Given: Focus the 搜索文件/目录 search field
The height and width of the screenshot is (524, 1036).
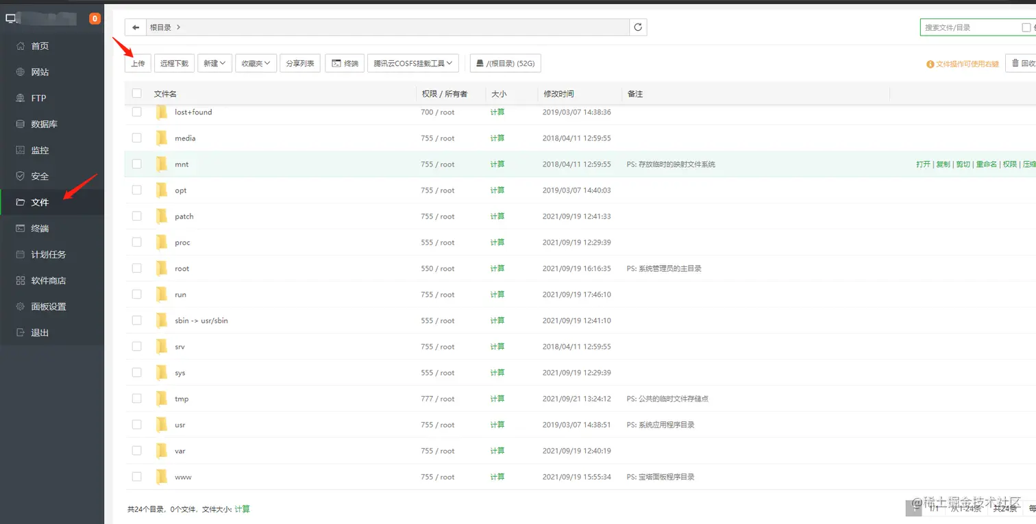Looking at the screenshot, I should 969,27.
